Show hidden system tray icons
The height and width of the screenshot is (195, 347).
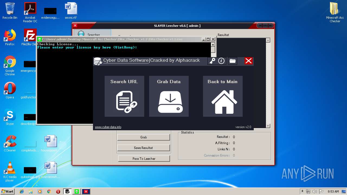[302, 191]
